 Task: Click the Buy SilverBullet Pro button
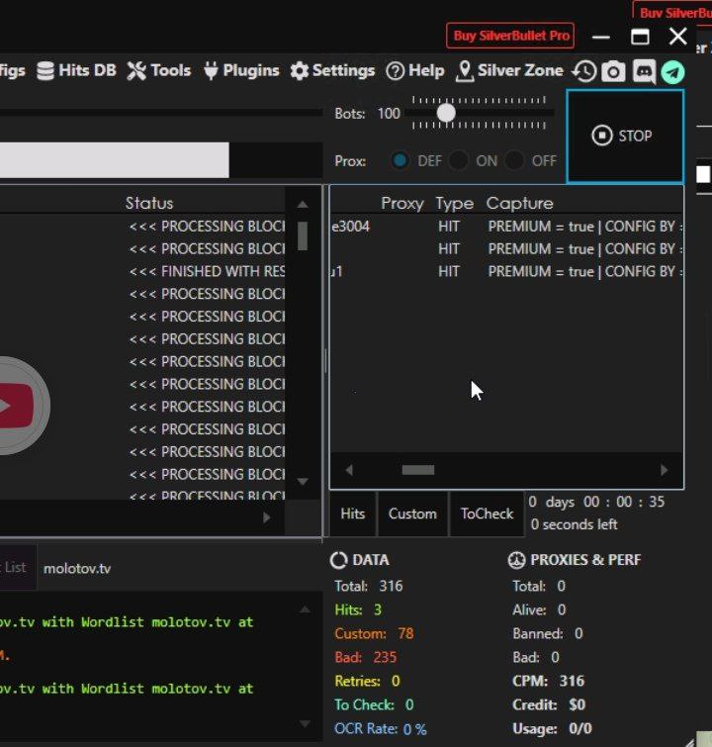point(511,36)
